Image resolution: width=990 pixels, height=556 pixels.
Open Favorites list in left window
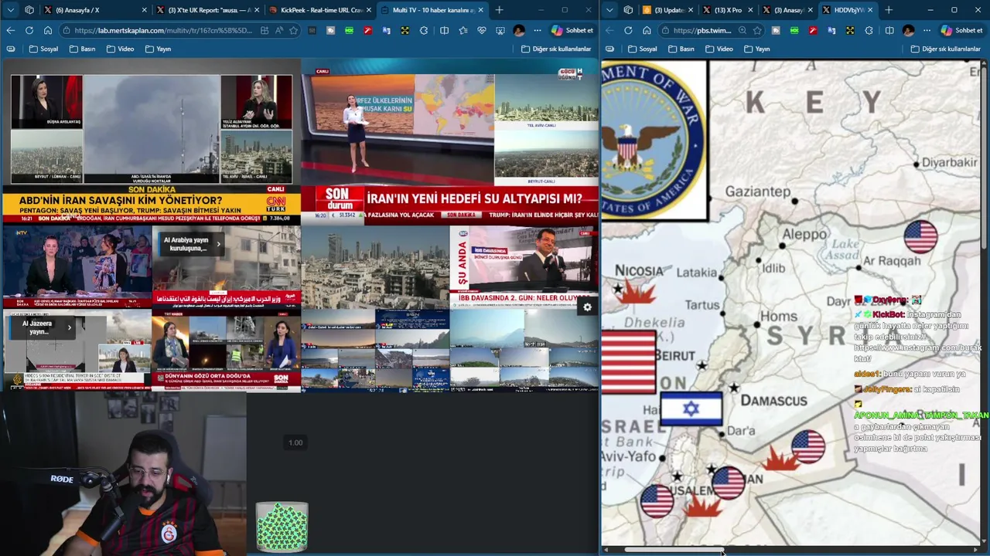463,30
